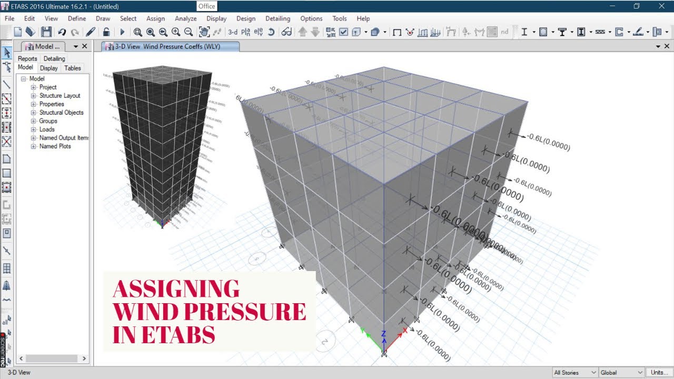The image size is (674, 379).
Task: Click the Display Frame Forces diagram icon
Action: [422, 32]
